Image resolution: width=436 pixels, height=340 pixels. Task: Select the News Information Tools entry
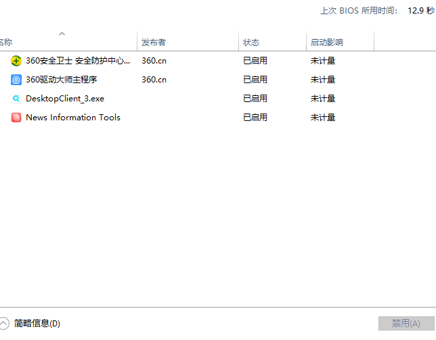pos(73,118)
